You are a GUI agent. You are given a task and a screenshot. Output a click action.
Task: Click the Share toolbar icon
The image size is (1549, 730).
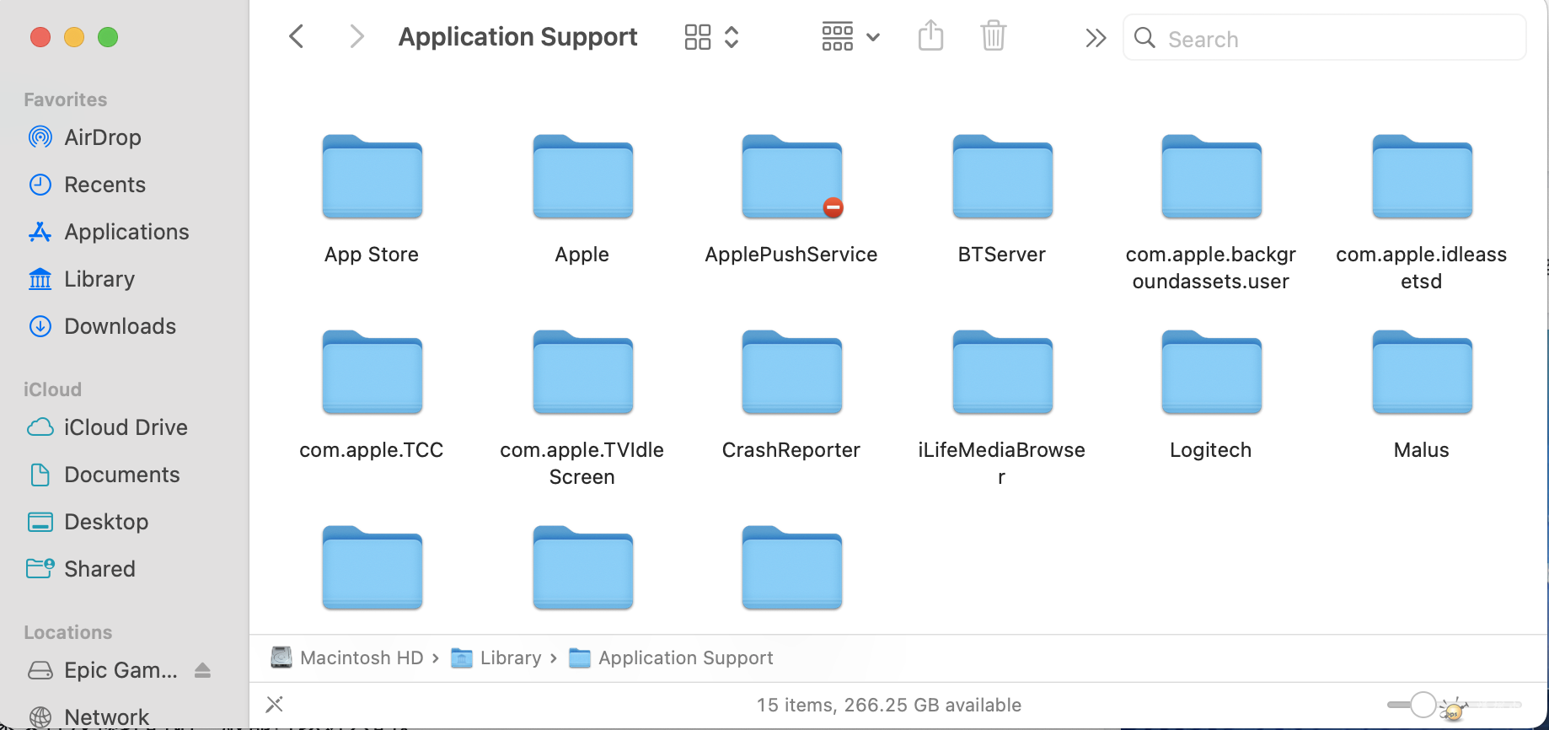coord(930,37)
